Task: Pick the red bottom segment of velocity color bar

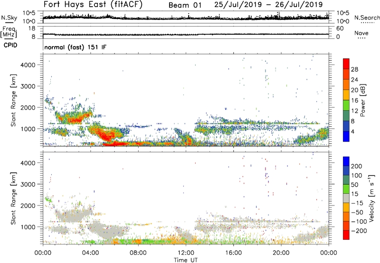Action: 346,235
